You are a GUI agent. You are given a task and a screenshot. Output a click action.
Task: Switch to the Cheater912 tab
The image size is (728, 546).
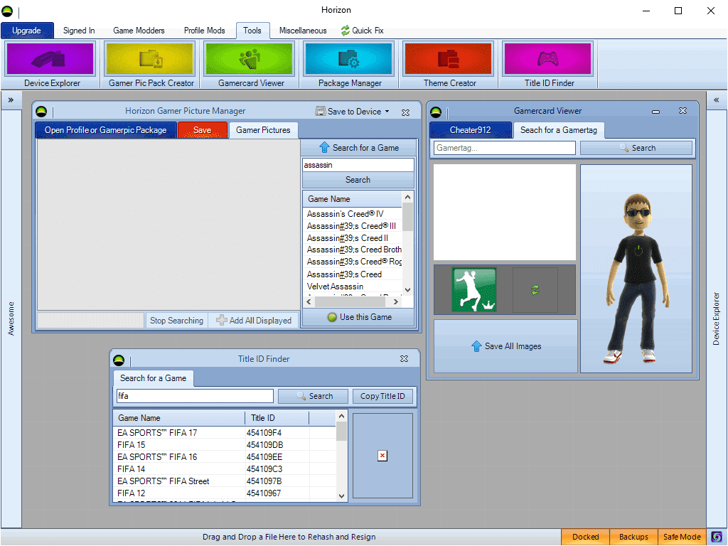point(471,131)
